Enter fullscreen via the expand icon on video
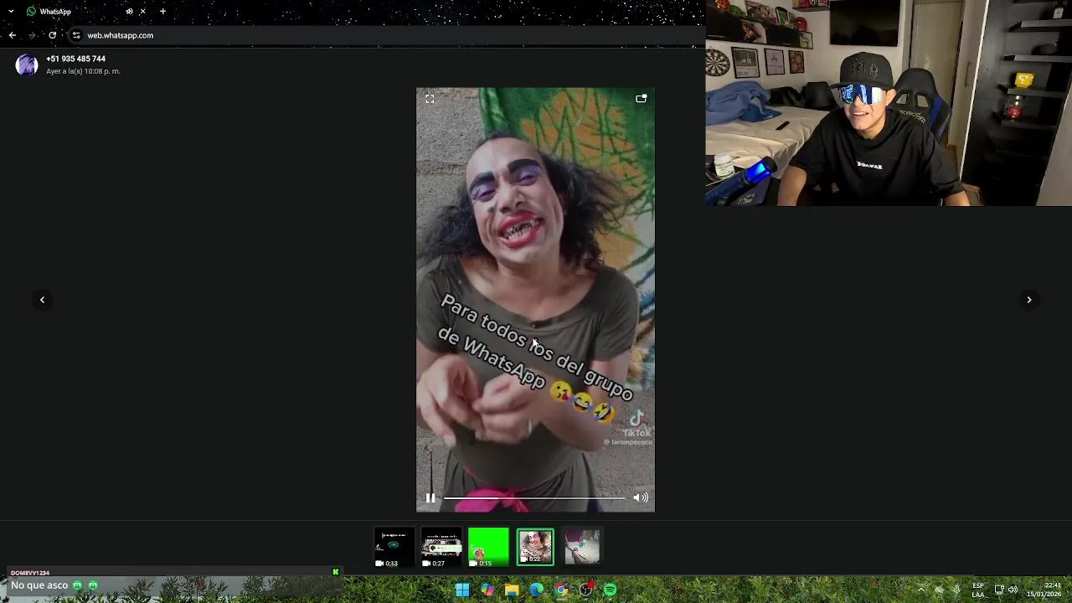This screenshot has width=1072, height=603. click(430, 99)
